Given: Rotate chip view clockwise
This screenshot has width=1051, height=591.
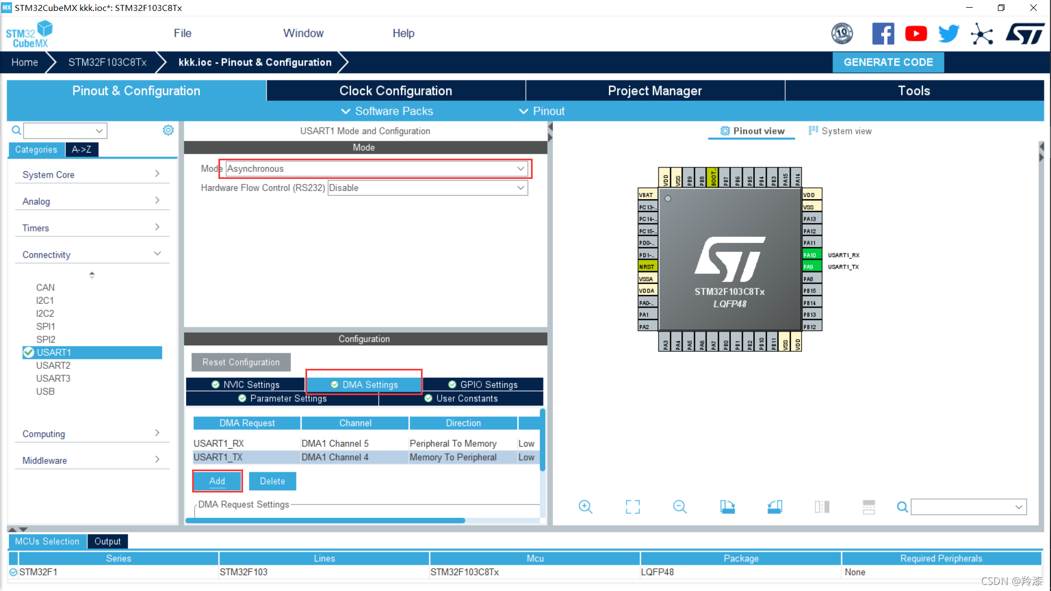Looking at the screenshot, I should coord(727,507).
